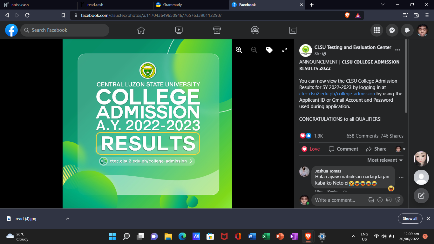Reload the Facebook page
This screenshot has width=434, height=244.
[27, 15]
